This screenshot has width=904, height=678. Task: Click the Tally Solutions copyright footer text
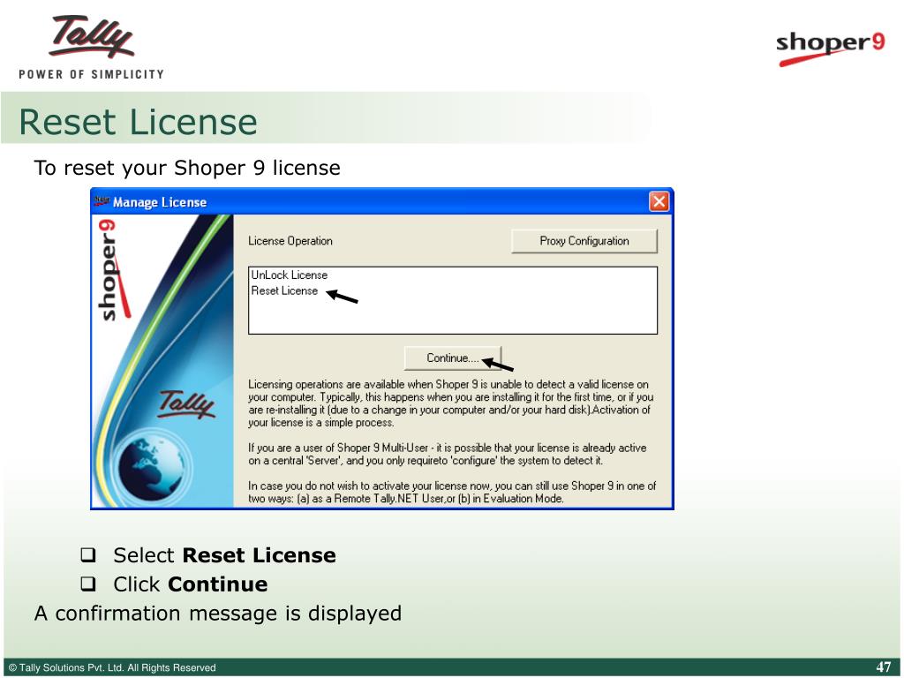pos(112,667)
